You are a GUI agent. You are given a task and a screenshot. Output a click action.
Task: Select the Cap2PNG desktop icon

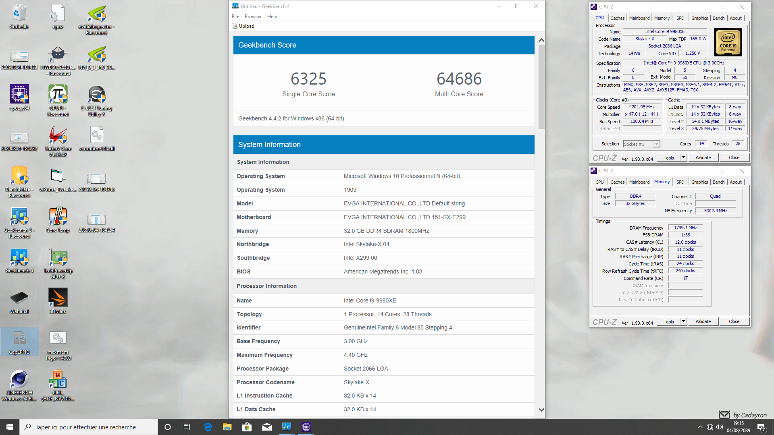19,342
